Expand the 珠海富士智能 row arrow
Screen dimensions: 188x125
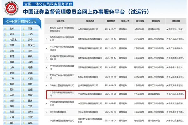(x=47, y=85)
